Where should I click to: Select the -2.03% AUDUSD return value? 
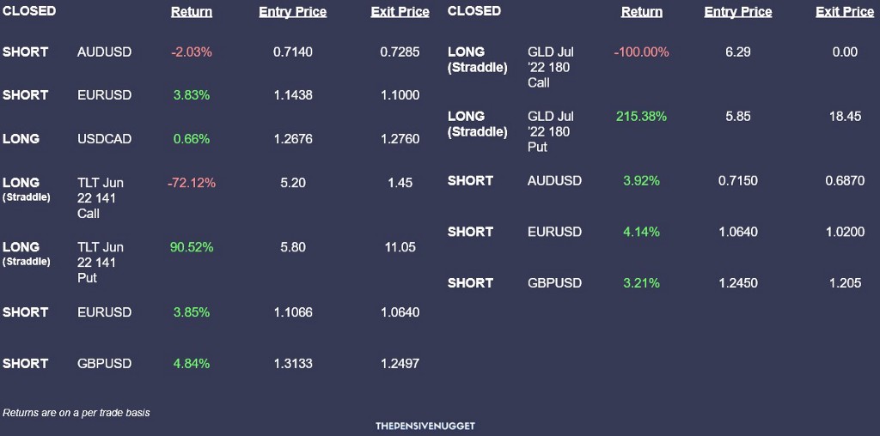[192, 52]
